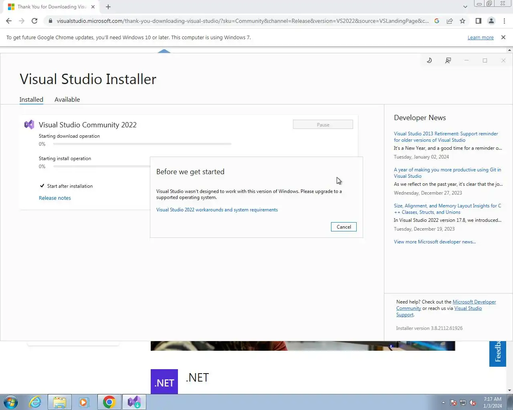Open the feedback icon in installer title bar
This screenshot has width=513, height=410.
[448, 60]
